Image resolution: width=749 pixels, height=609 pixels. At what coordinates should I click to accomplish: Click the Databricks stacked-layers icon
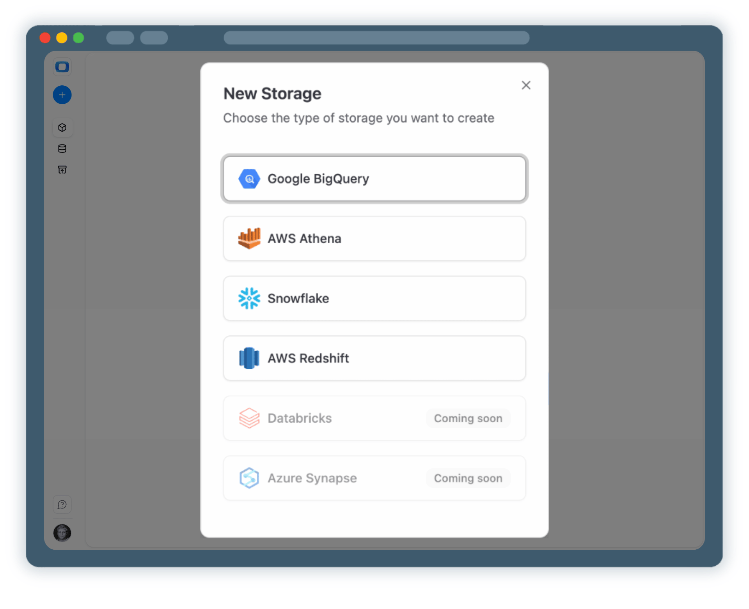(249, 418)
